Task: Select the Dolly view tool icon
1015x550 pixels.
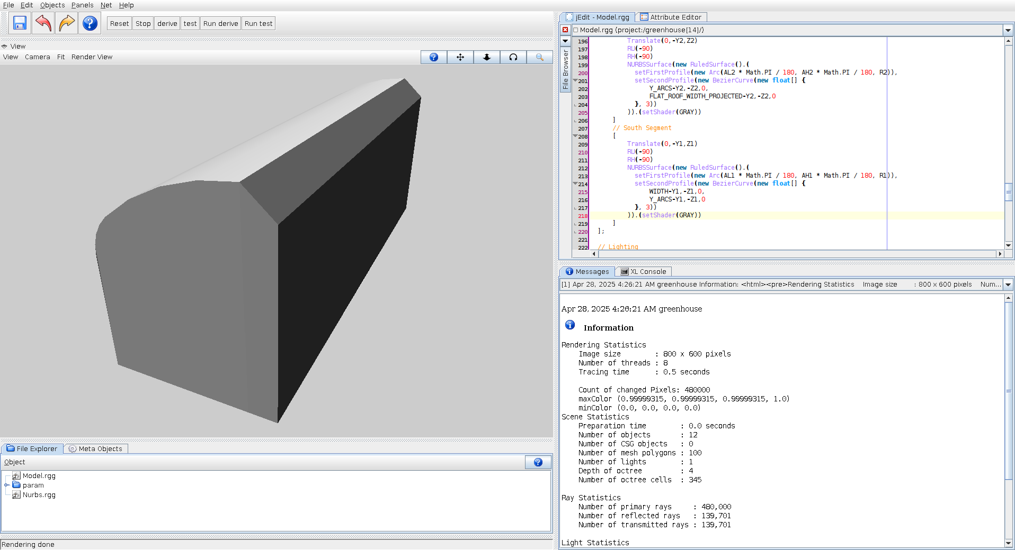Action: click(x=486, y=57)
